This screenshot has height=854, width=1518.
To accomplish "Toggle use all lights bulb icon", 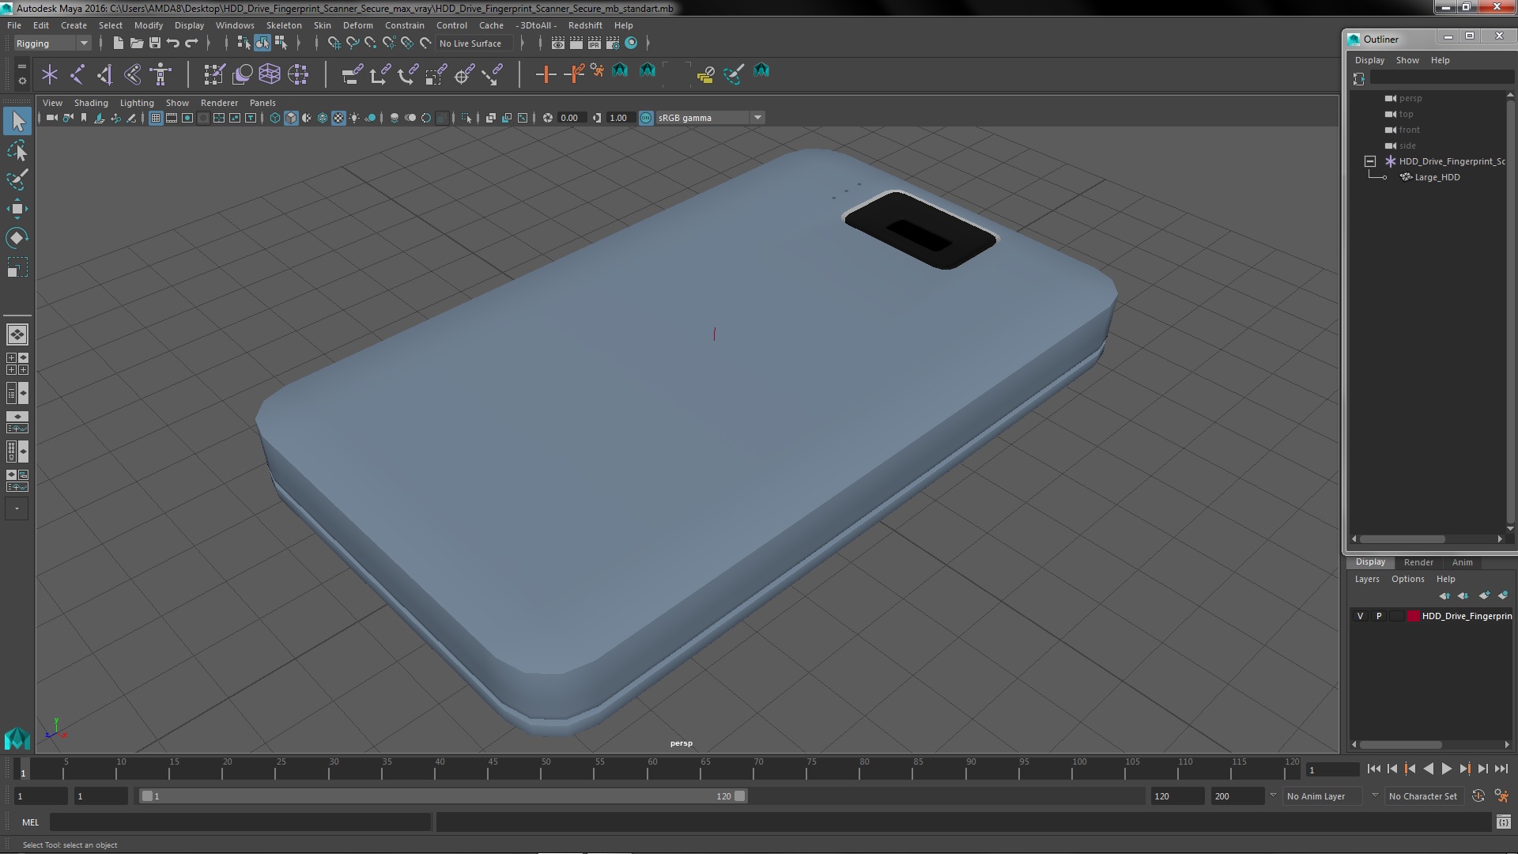I will pyautogui.click(x=354, y=118).
